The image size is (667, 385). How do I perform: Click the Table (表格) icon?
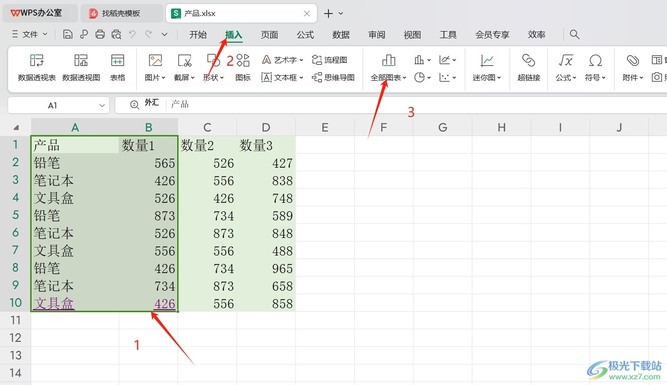pyautogui.click(x=118, y=68)
